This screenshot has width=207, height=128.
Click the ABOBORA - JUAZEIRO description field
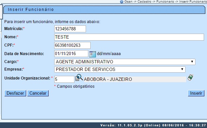pyautogui.click(x=135, y=79)
